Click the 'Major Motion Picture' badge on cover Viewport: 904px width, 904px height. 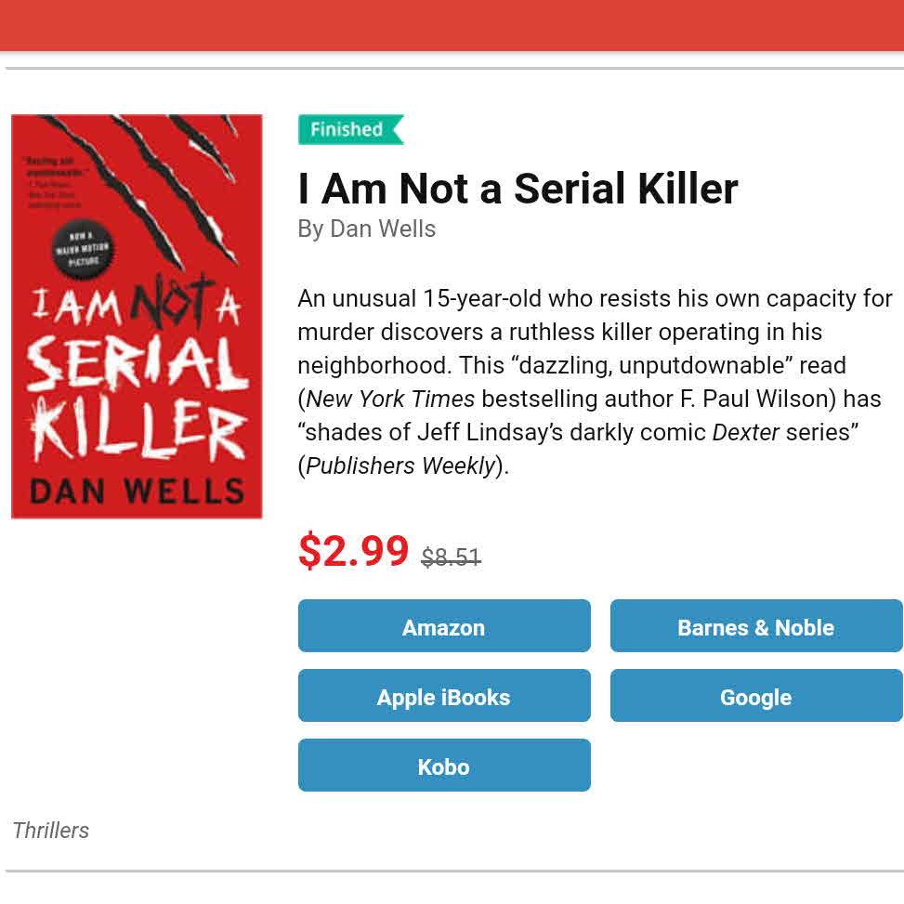pyautogui.click(x=83, y=249)
